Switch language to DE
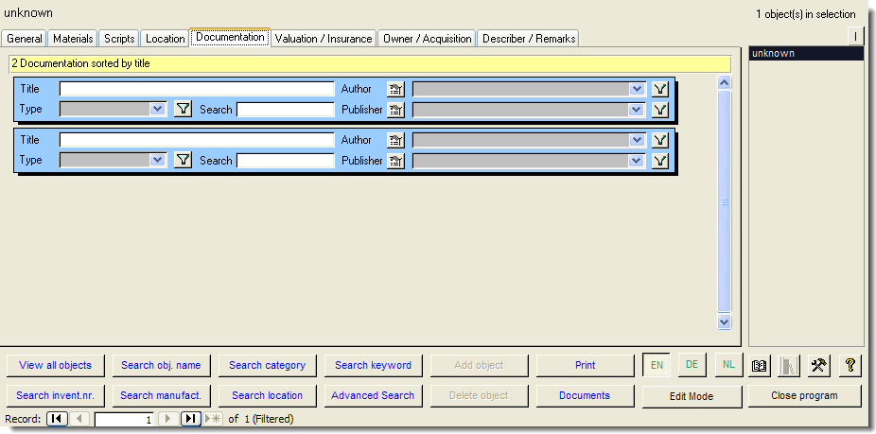876x434 pixels. click(692, 365)
